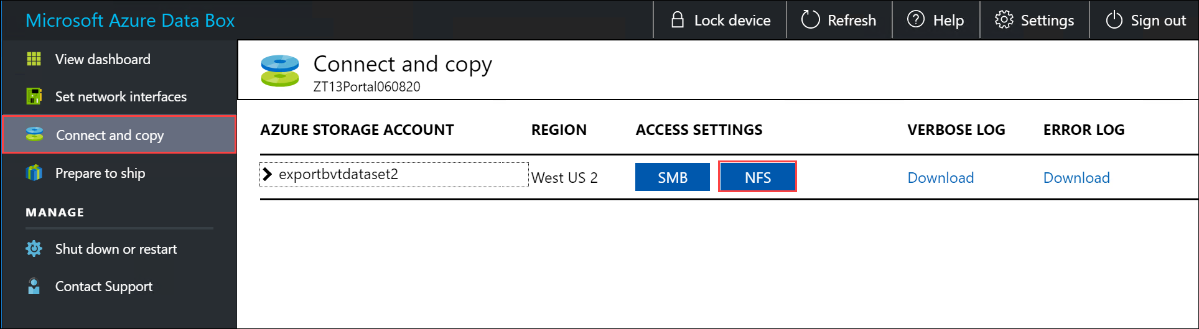
Task: Click the View dashboard grid icon
Action: point(34,59)
